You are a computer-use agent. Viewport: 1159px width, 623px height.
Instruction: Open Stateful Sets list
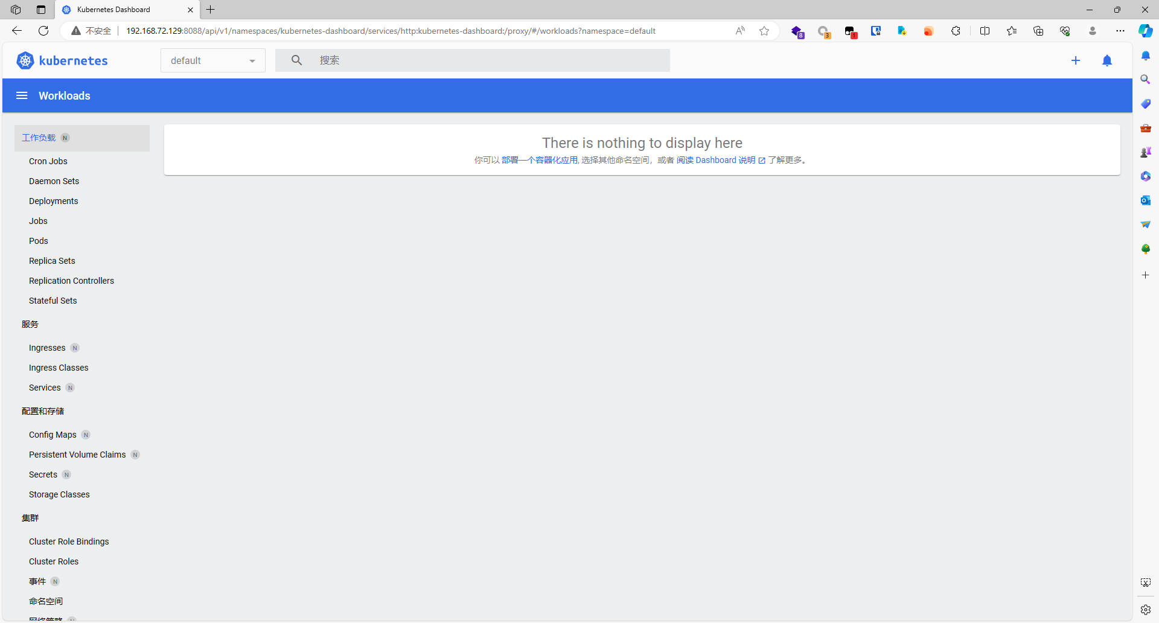point(53,301)
